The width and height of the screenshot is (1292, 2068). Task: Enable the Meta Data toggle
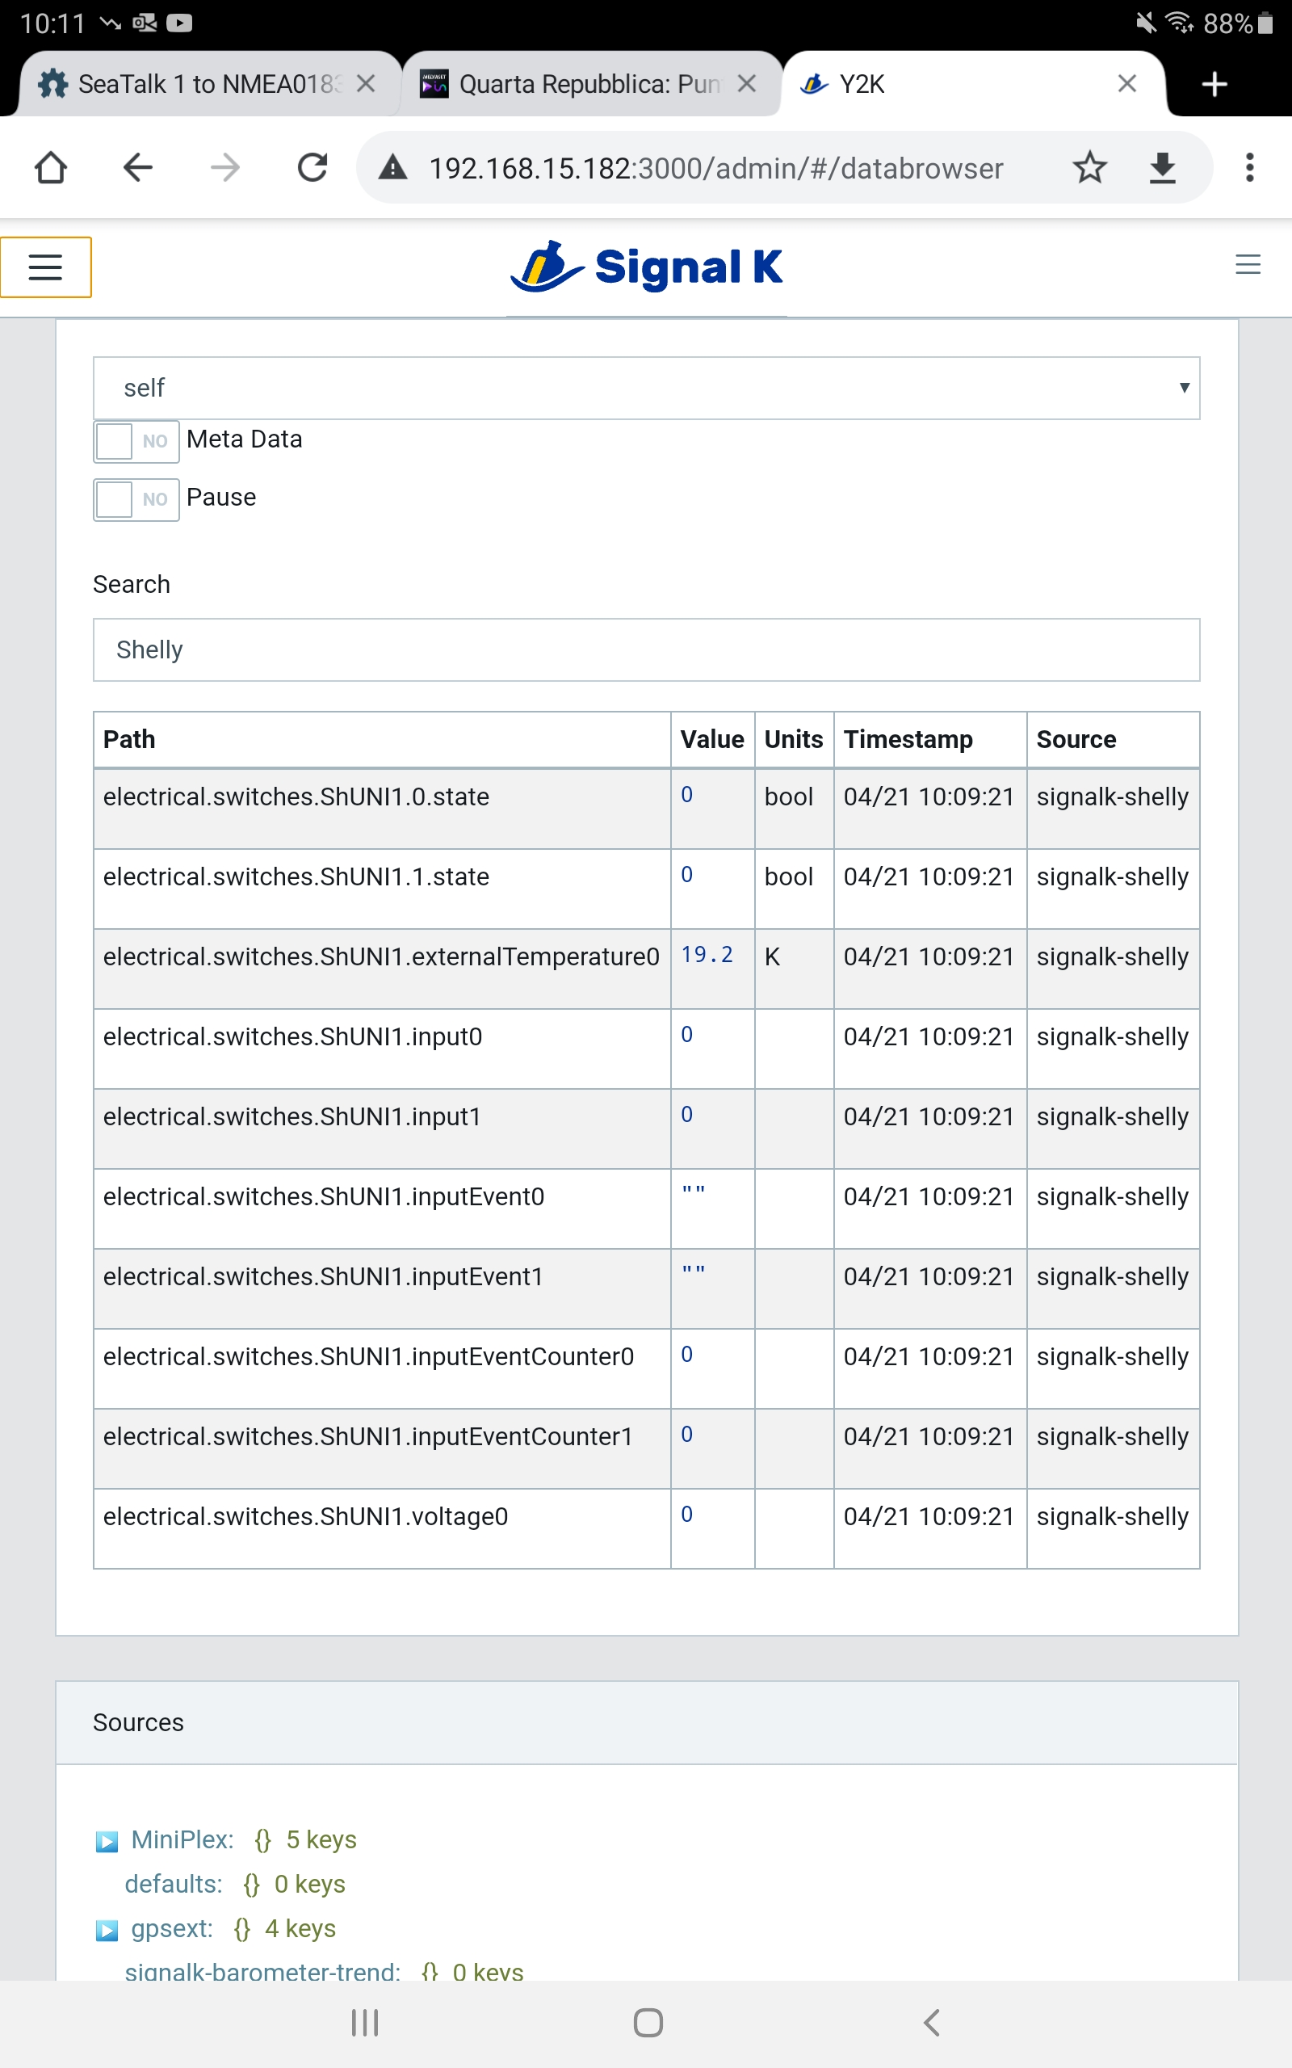click(135, 441)
